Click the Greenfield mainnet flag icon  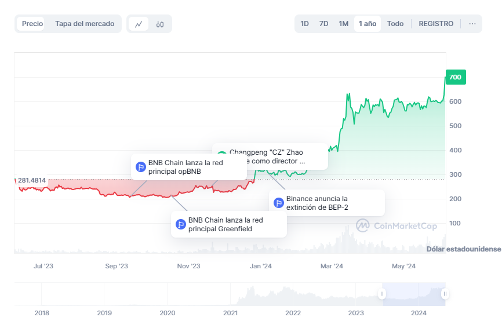pyautogui.click(x=180, y=224)
